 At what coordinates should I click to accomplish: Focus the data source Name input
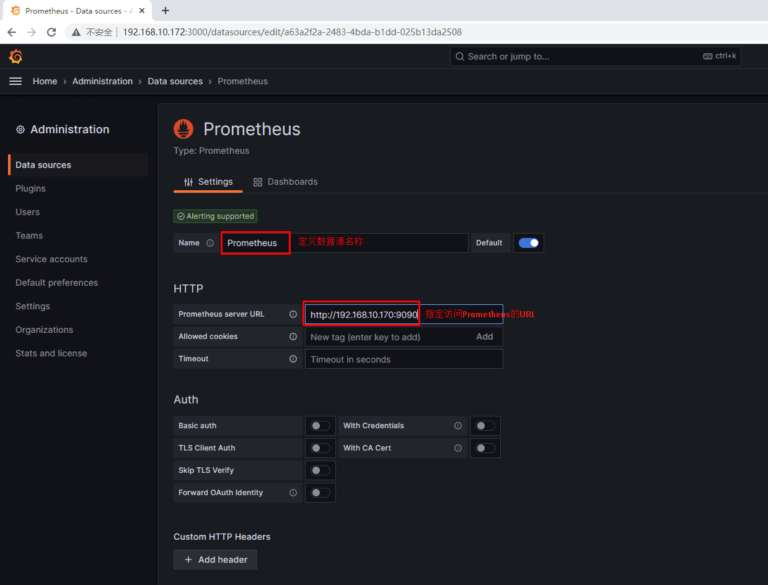344,243
